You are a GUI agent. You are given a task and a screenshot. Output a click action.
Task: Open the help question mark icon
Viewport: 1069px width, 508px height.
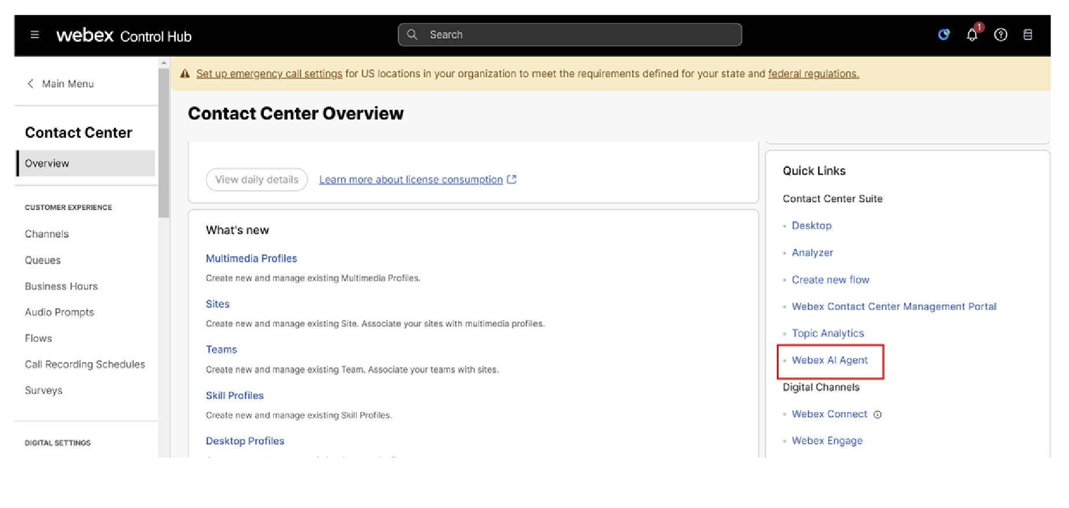coord(1001,35)
